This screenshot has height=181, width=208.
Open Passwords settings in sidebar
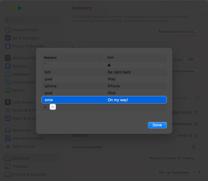coord(18,130)
